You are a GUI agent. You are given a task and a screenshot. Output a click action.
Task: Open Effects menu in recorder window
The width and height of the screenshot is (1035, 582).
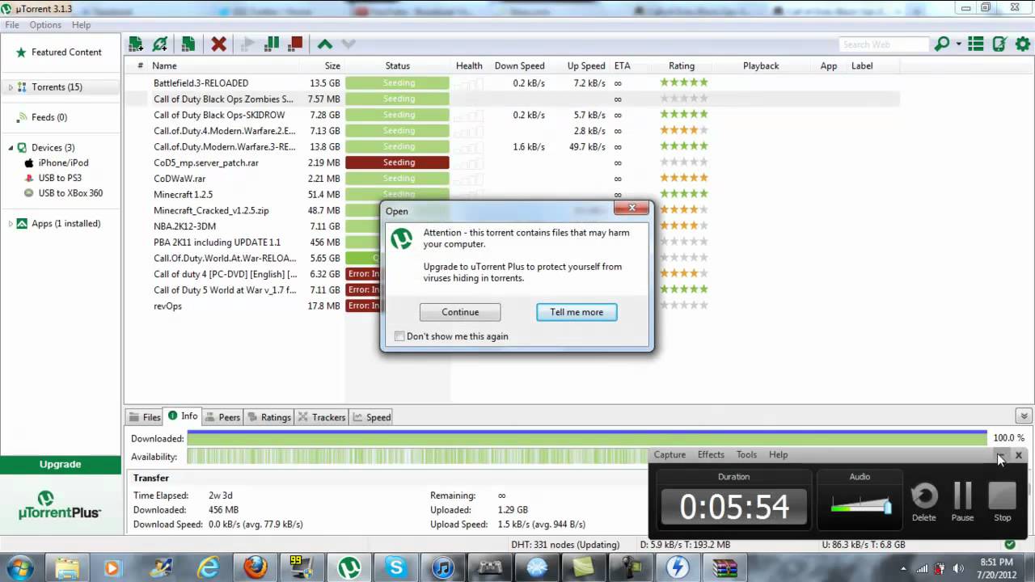[x=711, y=455]
